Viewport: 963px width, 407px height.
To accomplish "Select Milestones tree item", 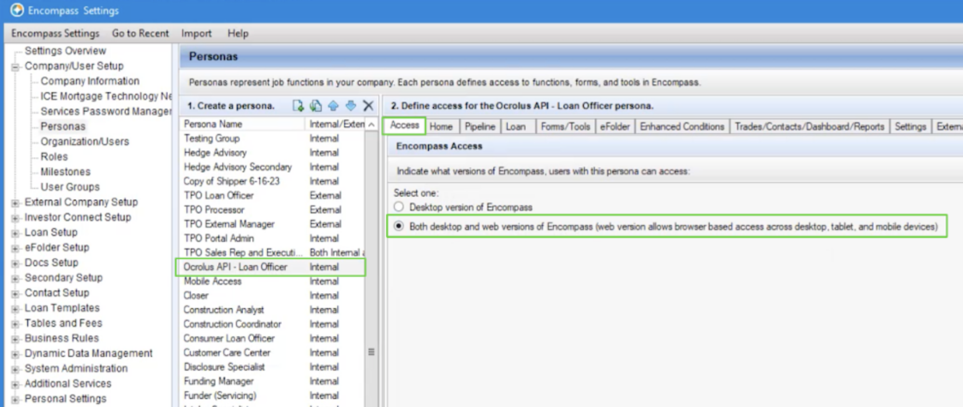I will click(65, 172).
